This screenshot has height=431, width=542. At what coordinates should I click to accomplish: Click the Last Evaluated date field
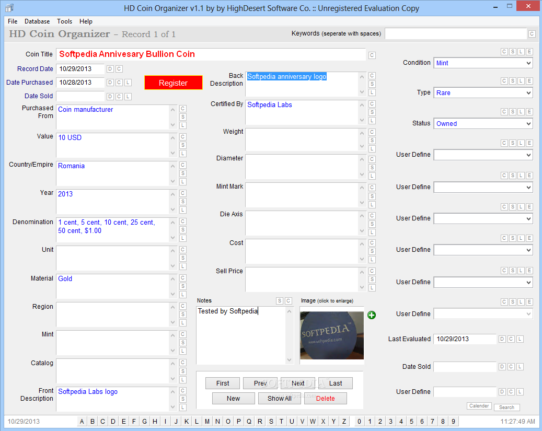(465, 339)
